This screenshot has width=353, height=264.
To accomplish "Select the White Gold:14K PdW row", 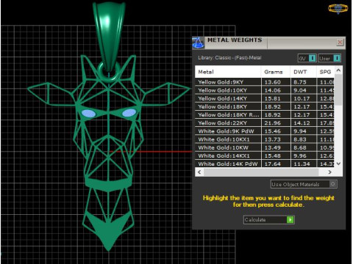I will pyautogui.click(x=265, y=164).
